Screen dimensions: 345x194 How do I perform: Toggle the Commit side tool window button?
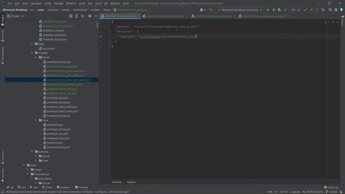click(x=3, y=36)
